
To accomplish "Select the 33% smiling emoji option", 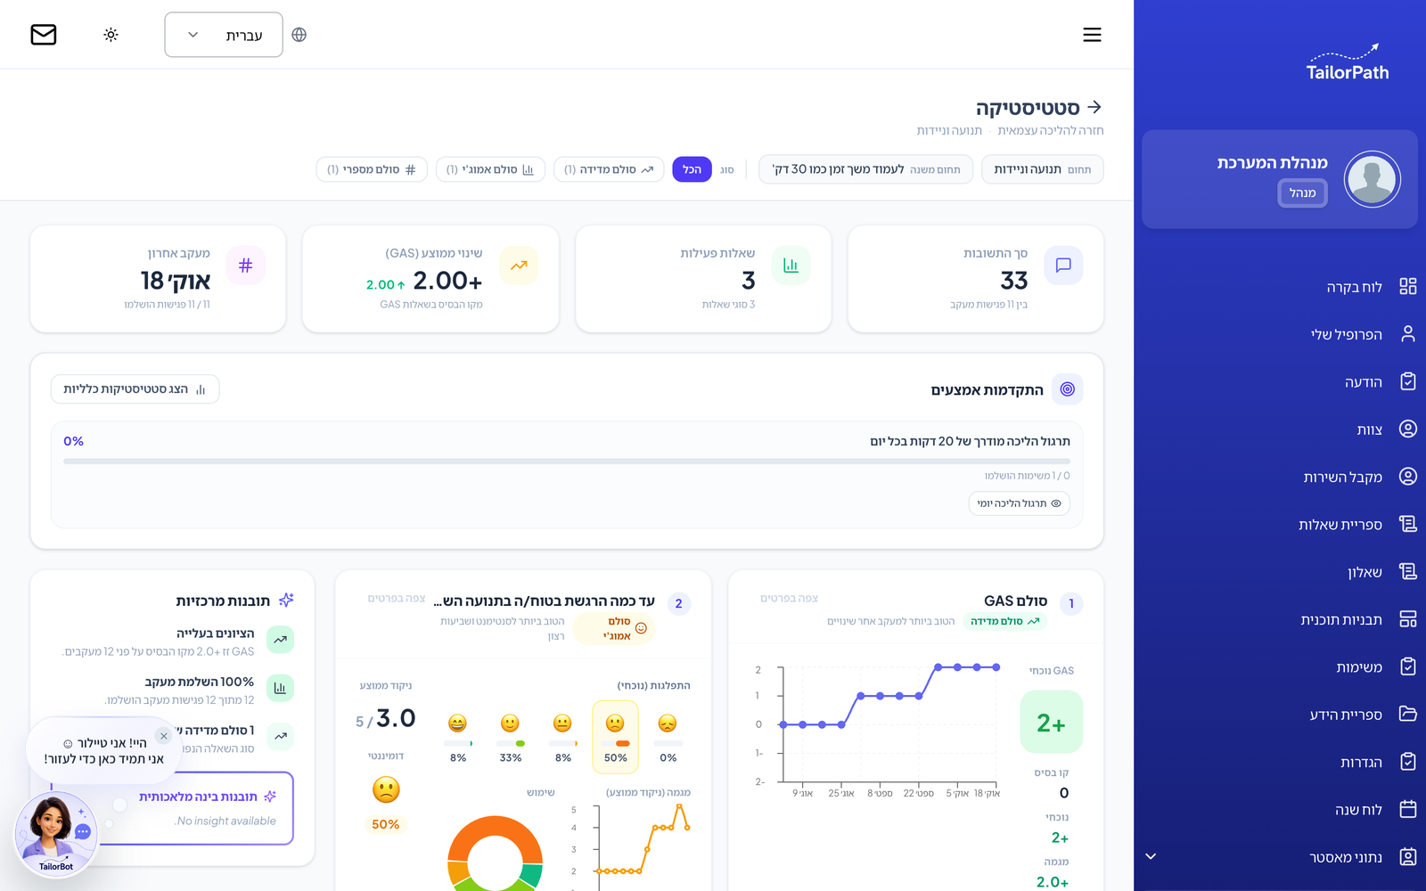I will click(510, 736).
